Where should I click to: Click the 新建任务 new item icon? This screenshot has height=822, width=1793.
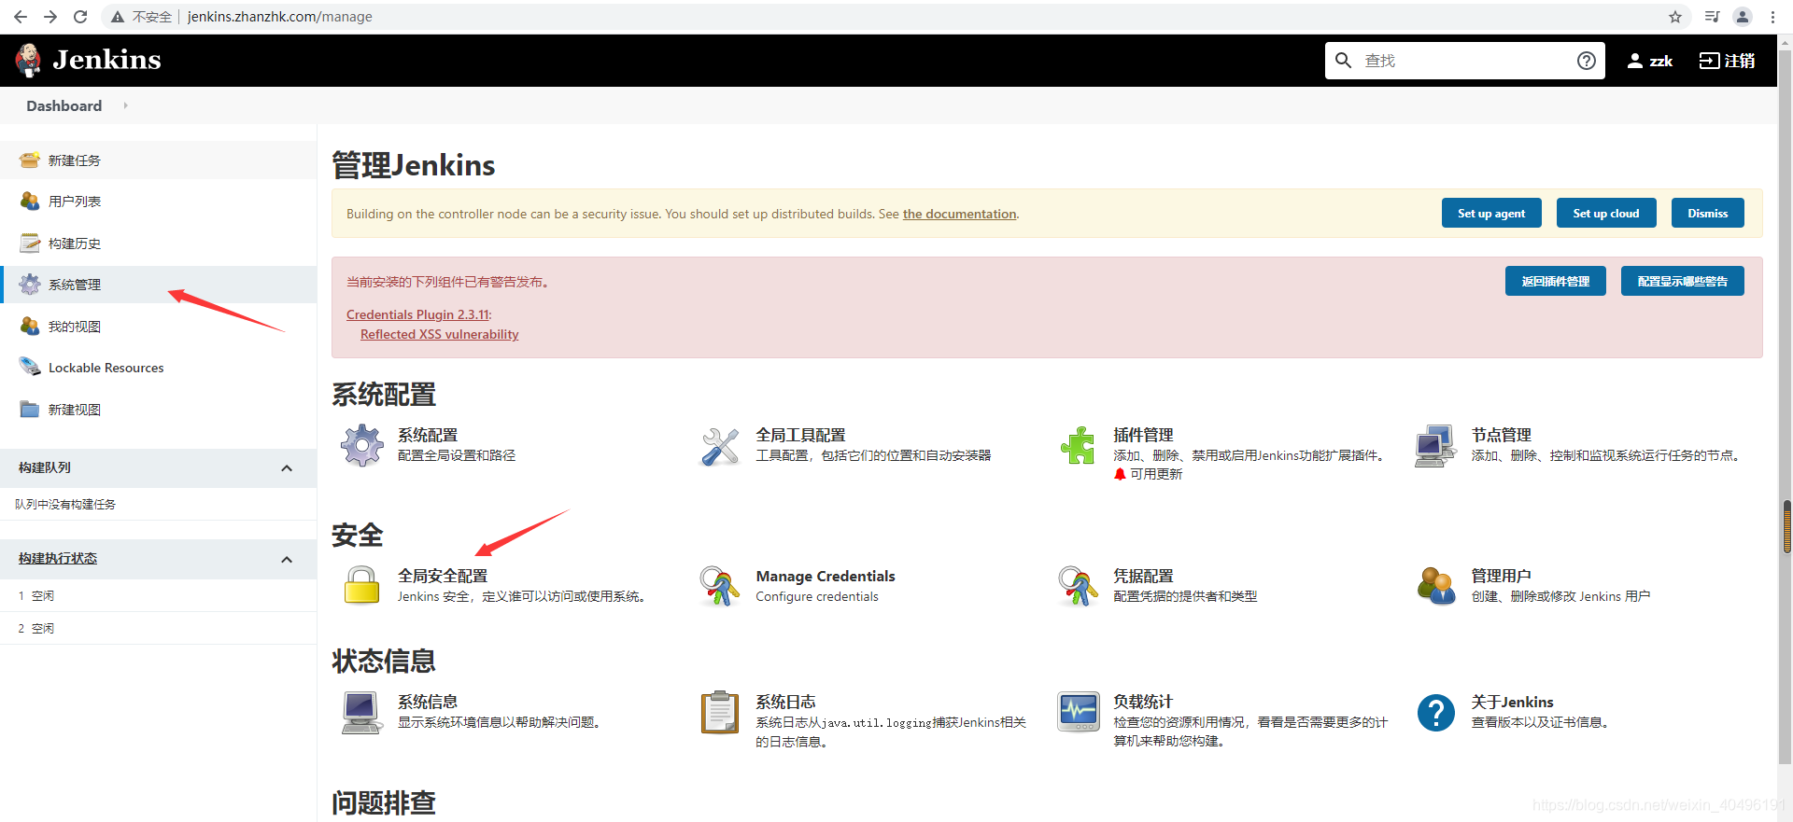pyautogui.click(x=30, y=160)
